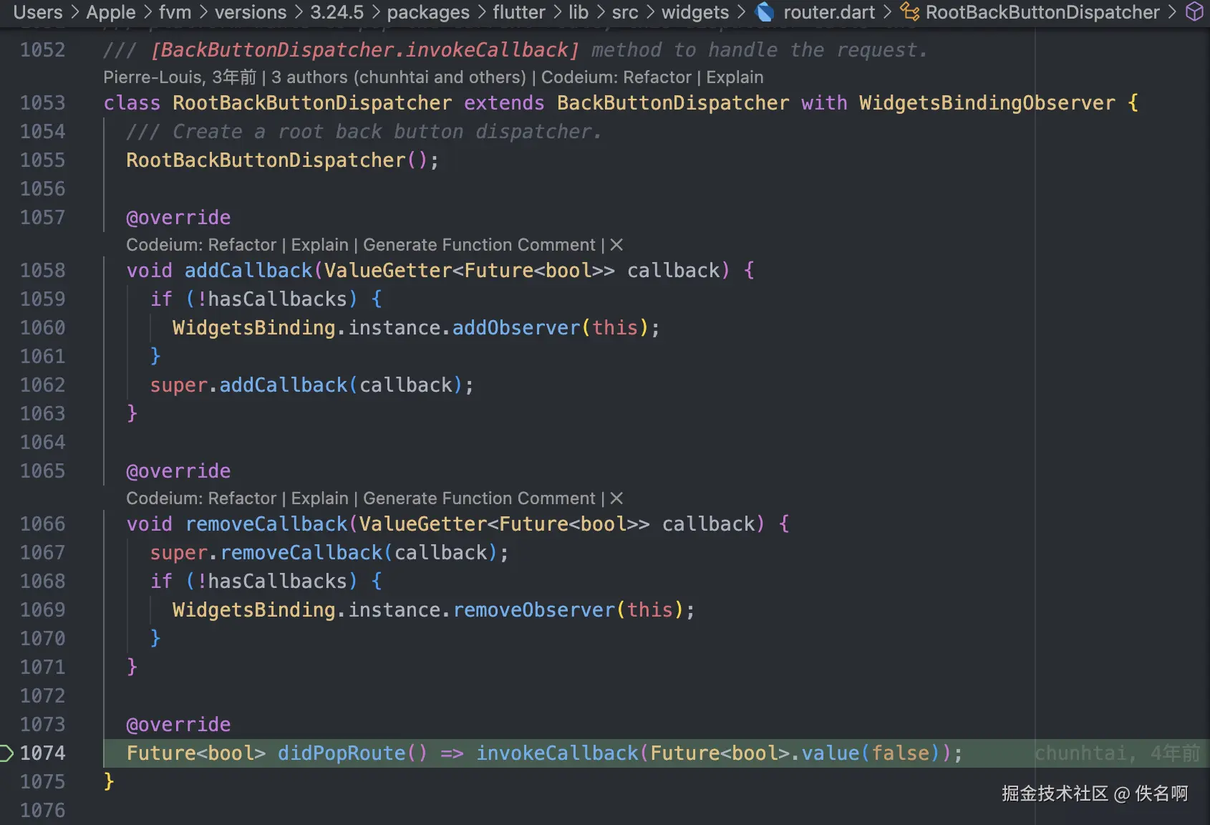1210x825 pixels.
Task: Click RootBackButtonDispatcher in the class declaration line
Action: (x=312, y=103)
